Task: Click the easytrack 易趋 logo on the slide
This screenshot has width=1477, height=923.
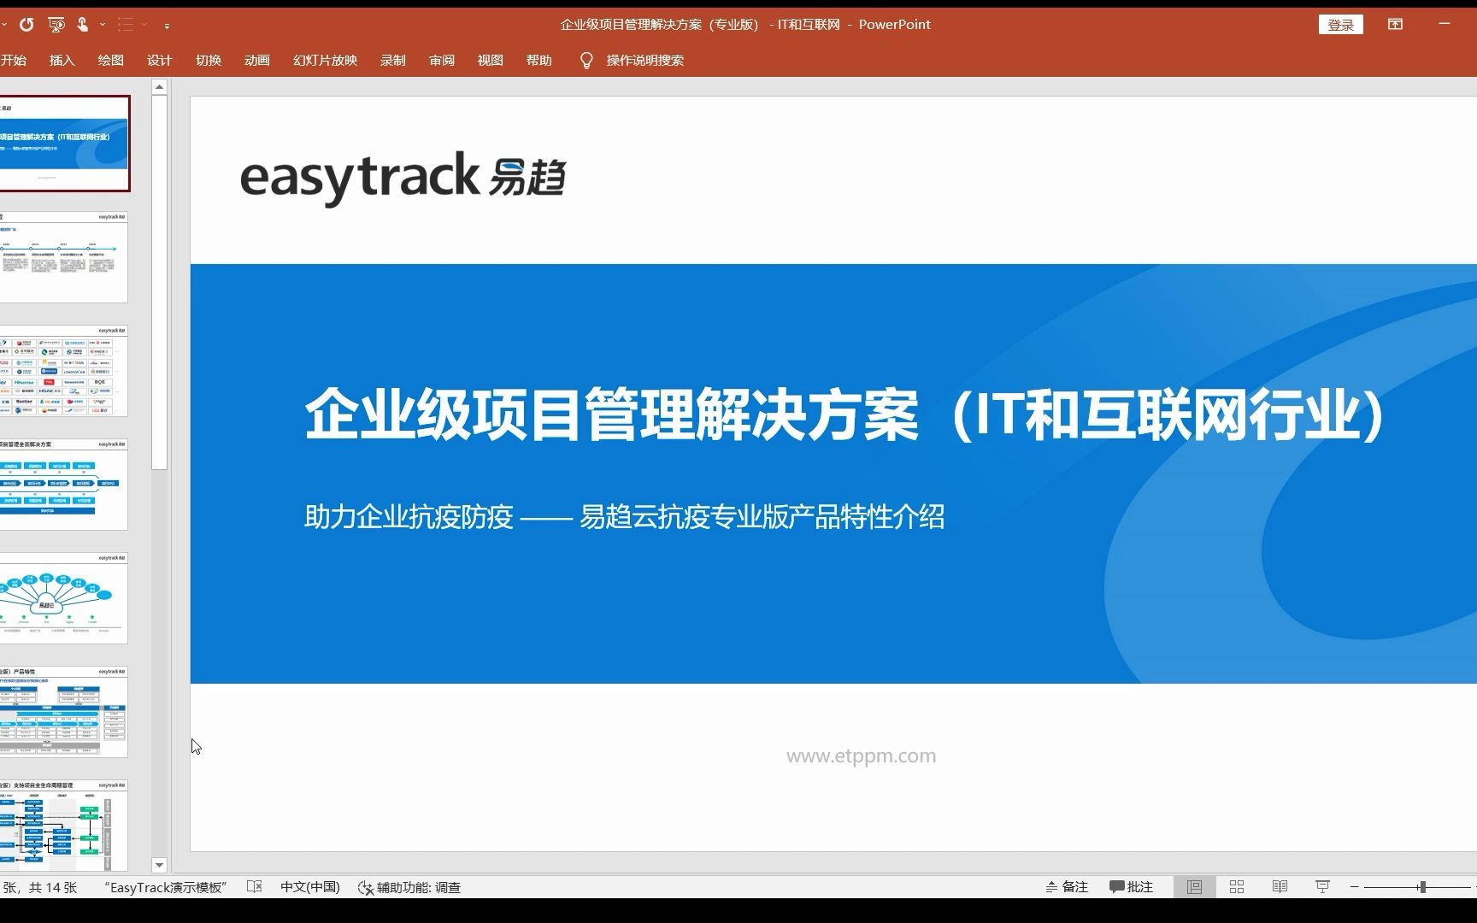Action: tap(403, 178)
